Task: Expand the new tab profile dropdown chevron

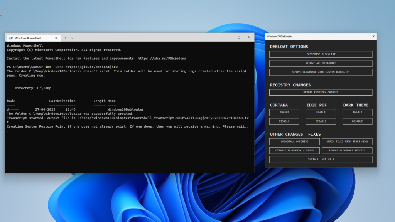Action: (x=72, y=38)
